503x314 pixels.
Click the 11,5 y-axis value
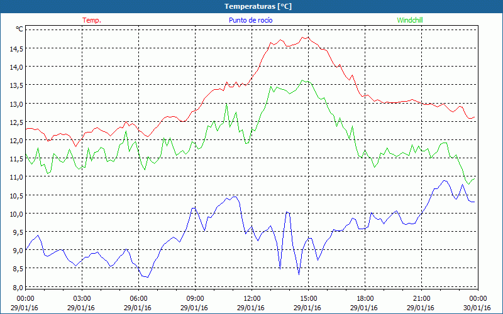(17, 159)
